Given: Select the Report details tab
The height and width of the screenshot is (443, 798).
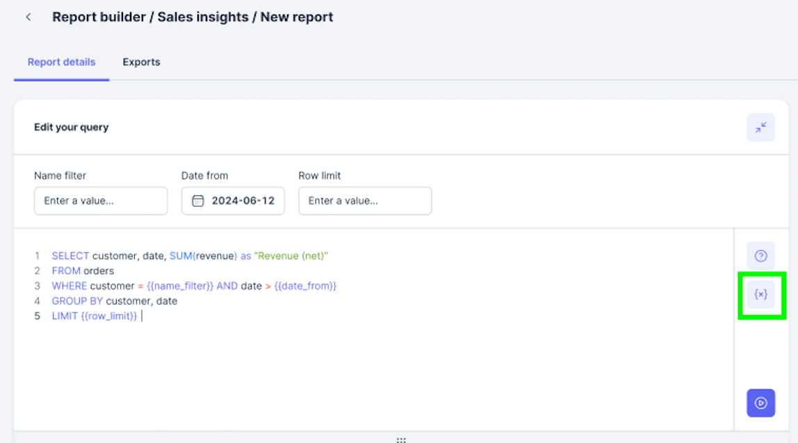Looking at the screenshot, I should tap(61, 62).
